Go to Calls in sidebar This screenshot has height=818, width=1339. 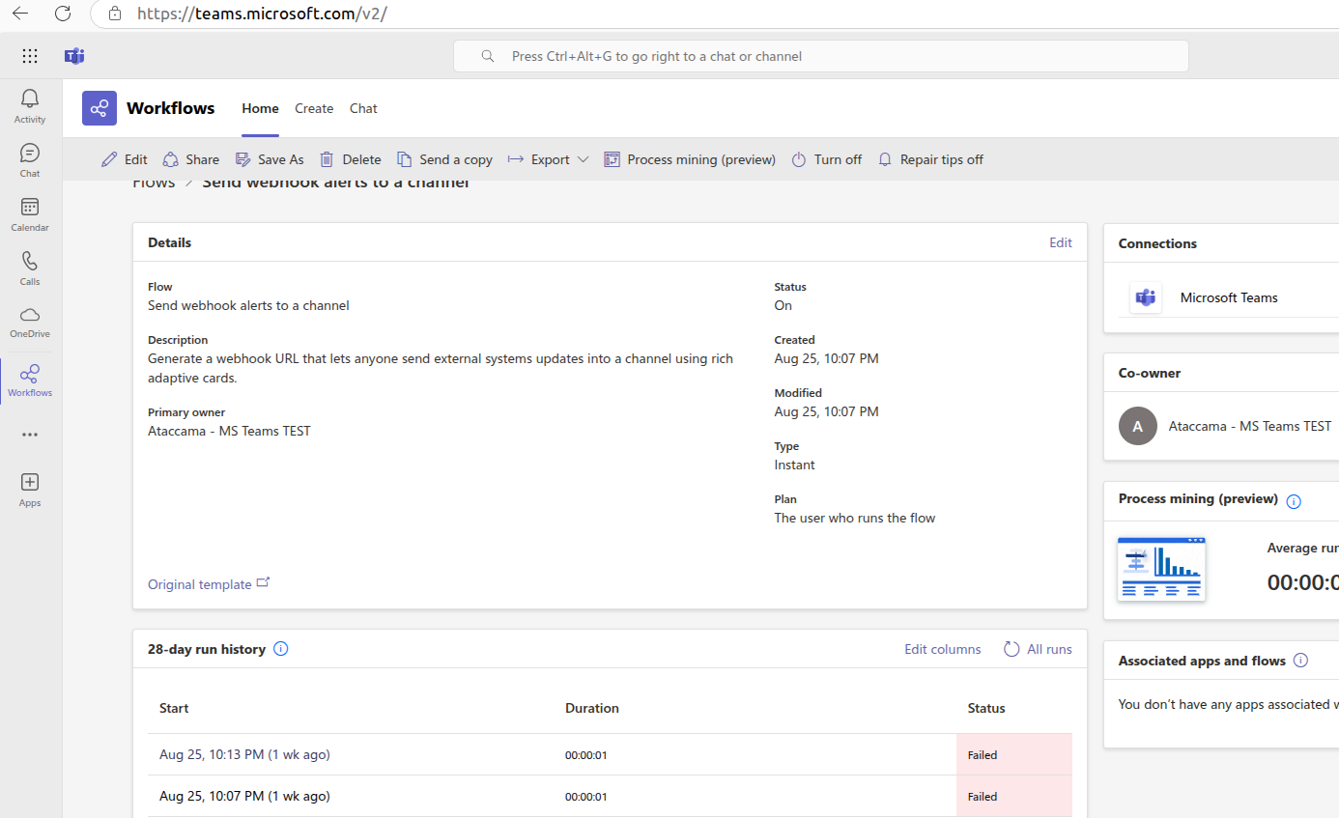(30, 268)
